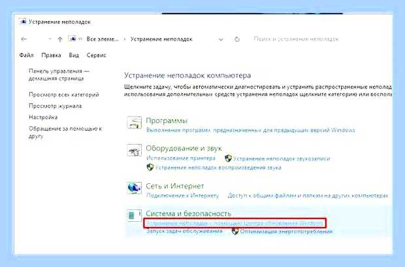Open the Программы heading link
405x267 pixels.
point(167,121)
